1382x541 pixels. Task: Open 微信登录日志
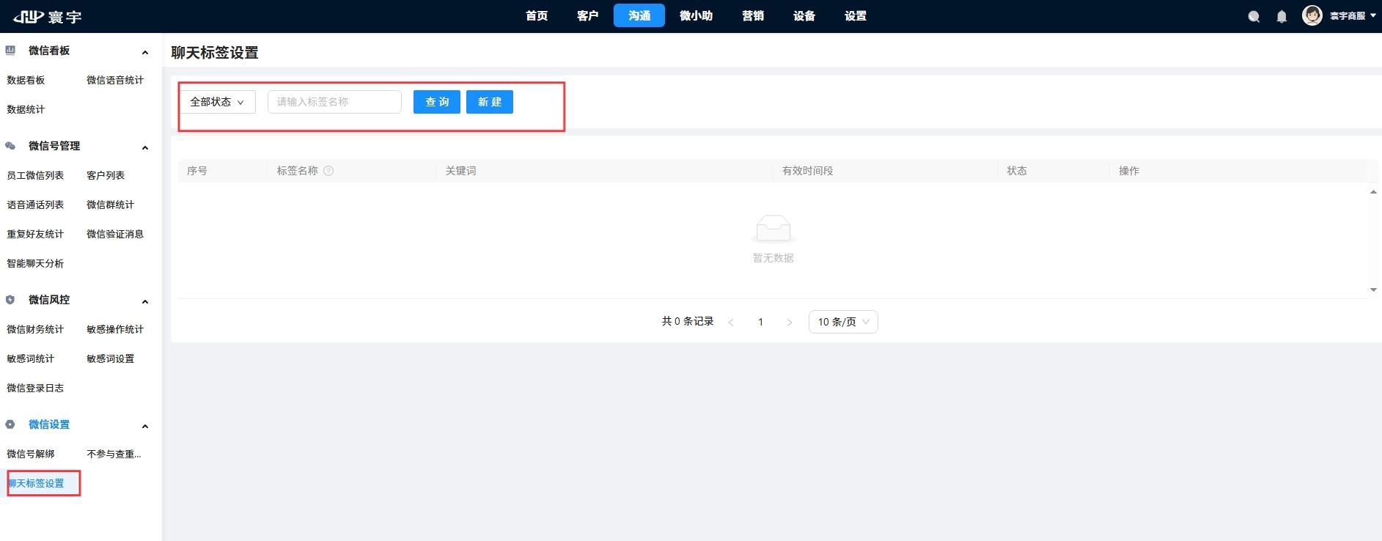point(35,388)
